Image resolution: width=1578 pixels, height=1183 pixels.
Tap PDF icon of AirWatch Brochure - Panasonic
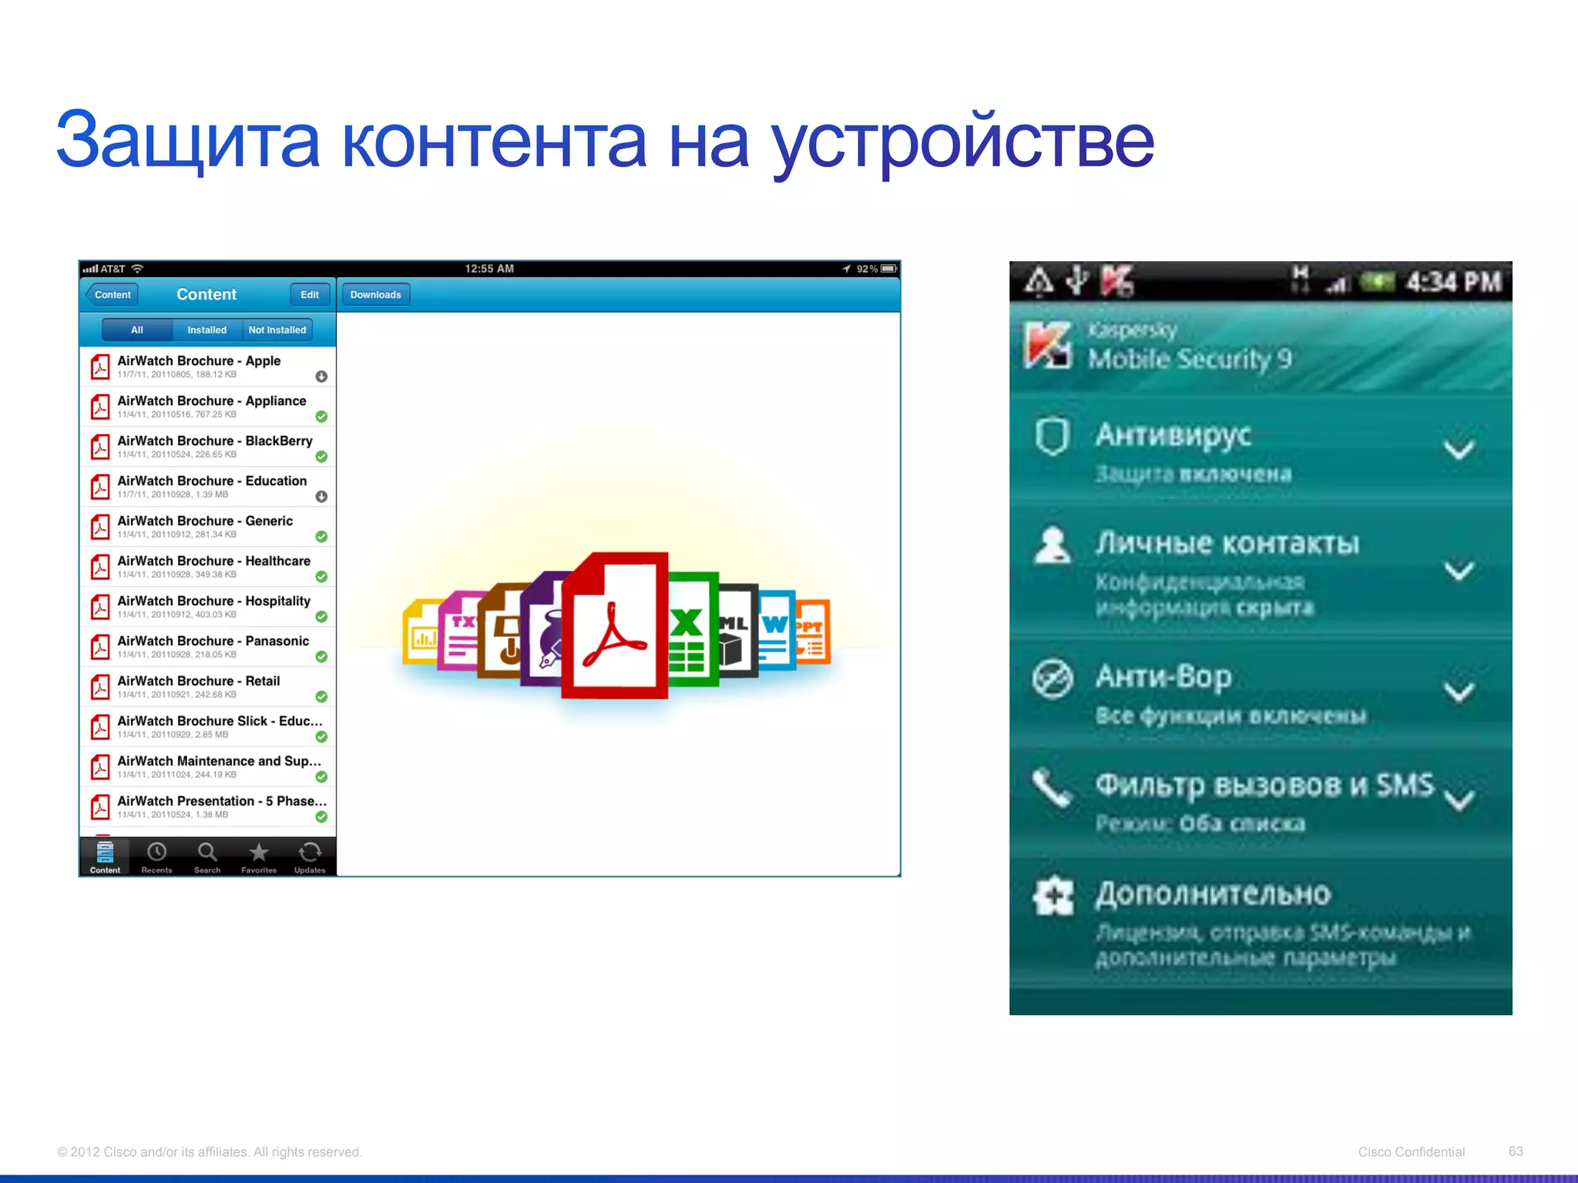100,647
